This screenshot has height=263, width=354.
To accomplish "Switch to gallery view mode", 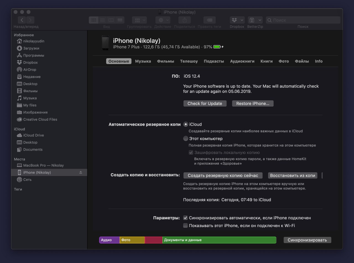I will pos(120,20).
